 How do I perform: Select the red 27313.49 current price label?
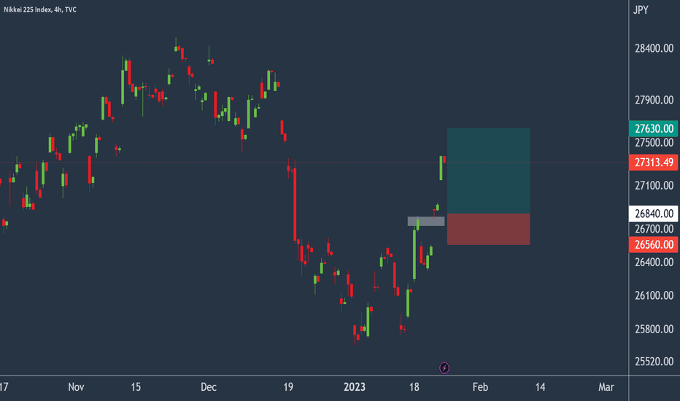coord(654,163)
